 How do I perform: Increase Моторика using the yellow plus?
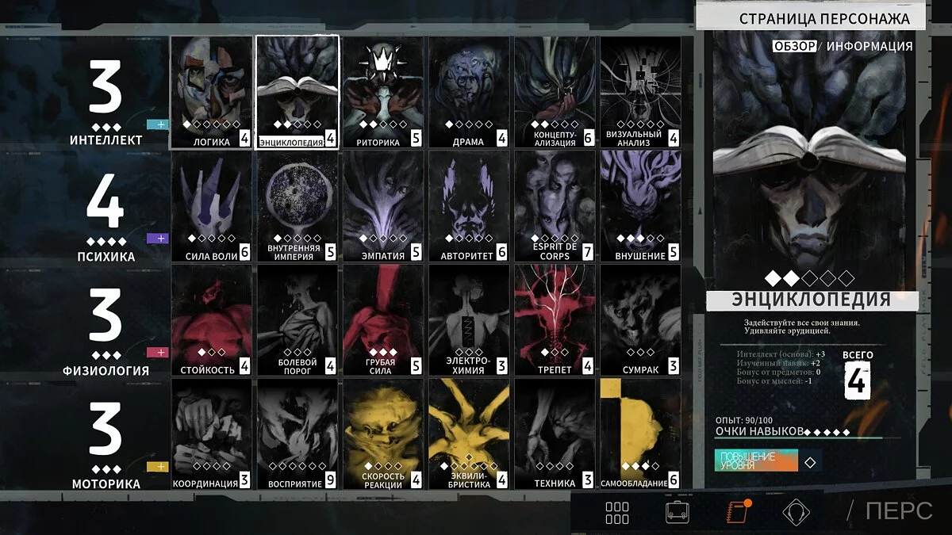[157, 467]
